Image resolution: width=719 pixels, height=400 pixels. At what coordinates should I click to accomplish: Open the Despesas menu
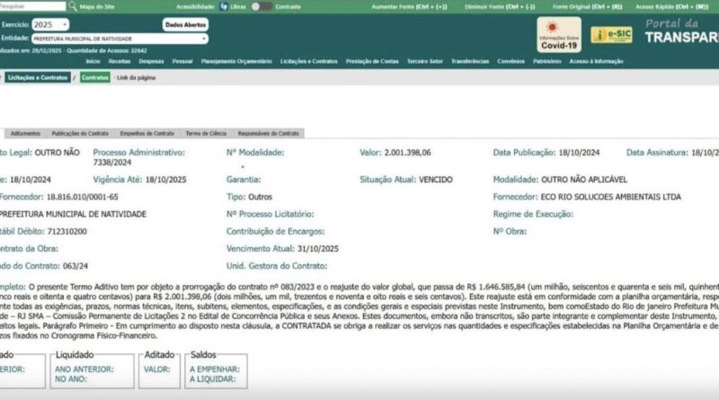pos(151,61)
